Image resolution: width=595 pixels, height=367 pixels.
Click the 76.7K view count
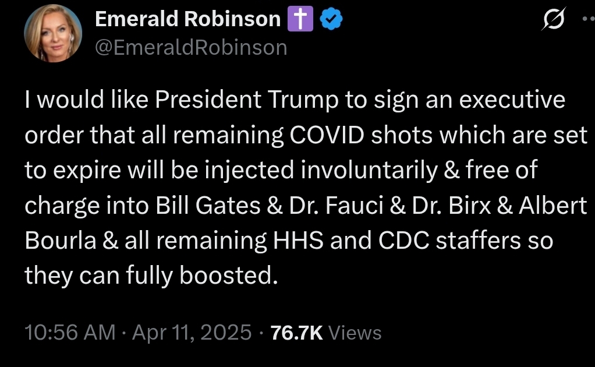pos(297,333)
